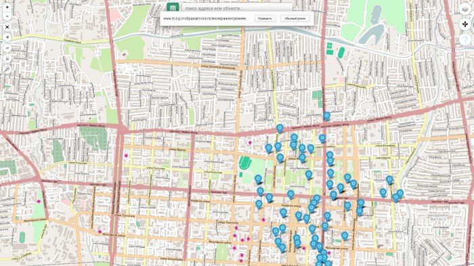474x266 pixels.
Task: Open the print map round button
Action: click(7, 59)
